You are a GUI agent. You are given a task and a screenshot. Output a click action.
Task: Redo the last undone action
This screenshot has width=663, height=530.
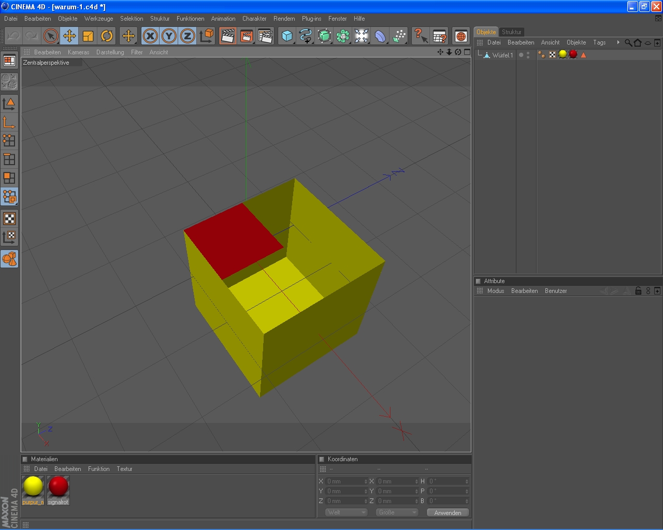pyautogui.click(x=32, y=36)
